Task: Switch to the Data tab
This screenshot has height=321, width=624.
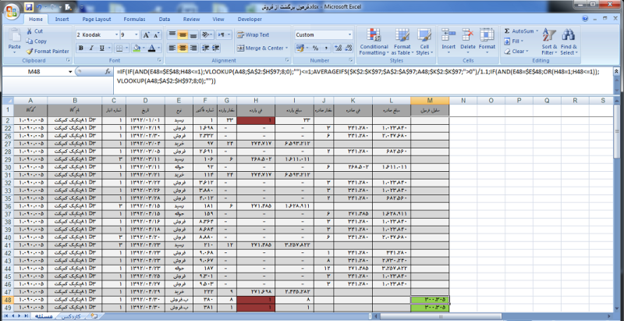Action: (x=165, y=19)
